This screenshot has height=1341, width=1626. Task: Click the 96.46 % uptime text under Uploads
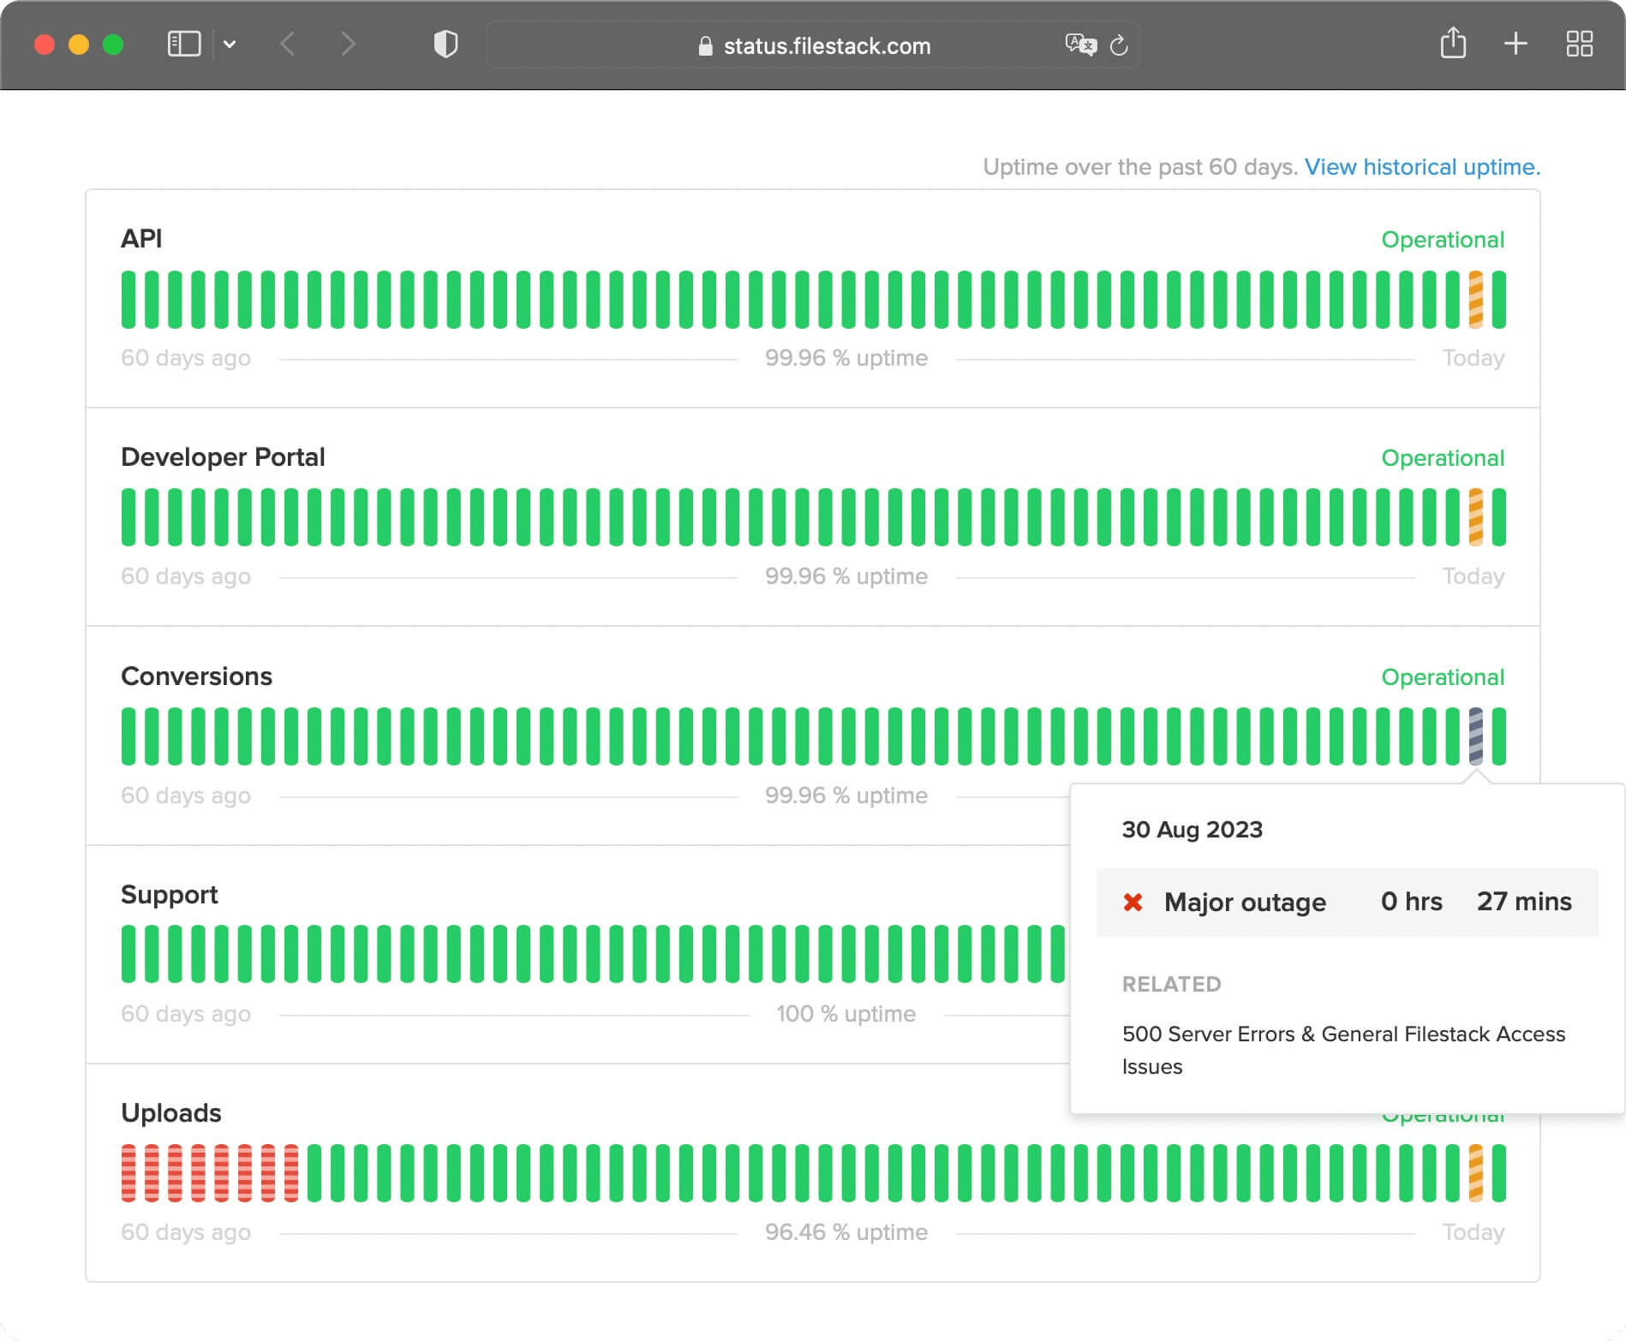[846, 1232]
